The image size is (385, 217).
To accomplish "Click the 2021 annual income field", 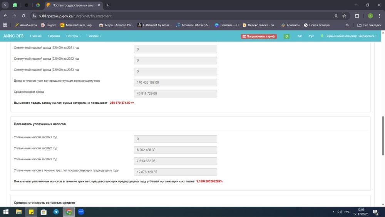I will [x=175, y=49].
